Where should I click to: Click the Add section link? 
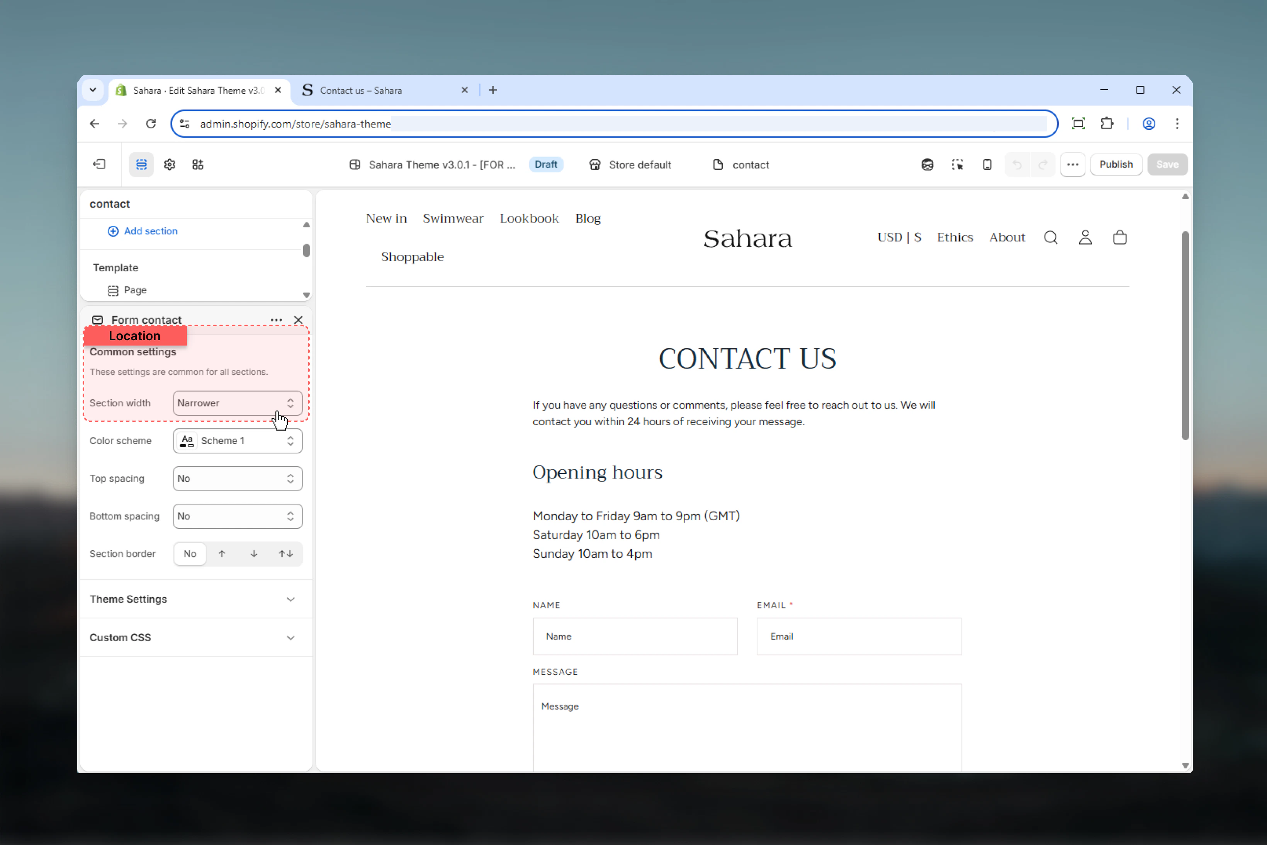(143, 231)
